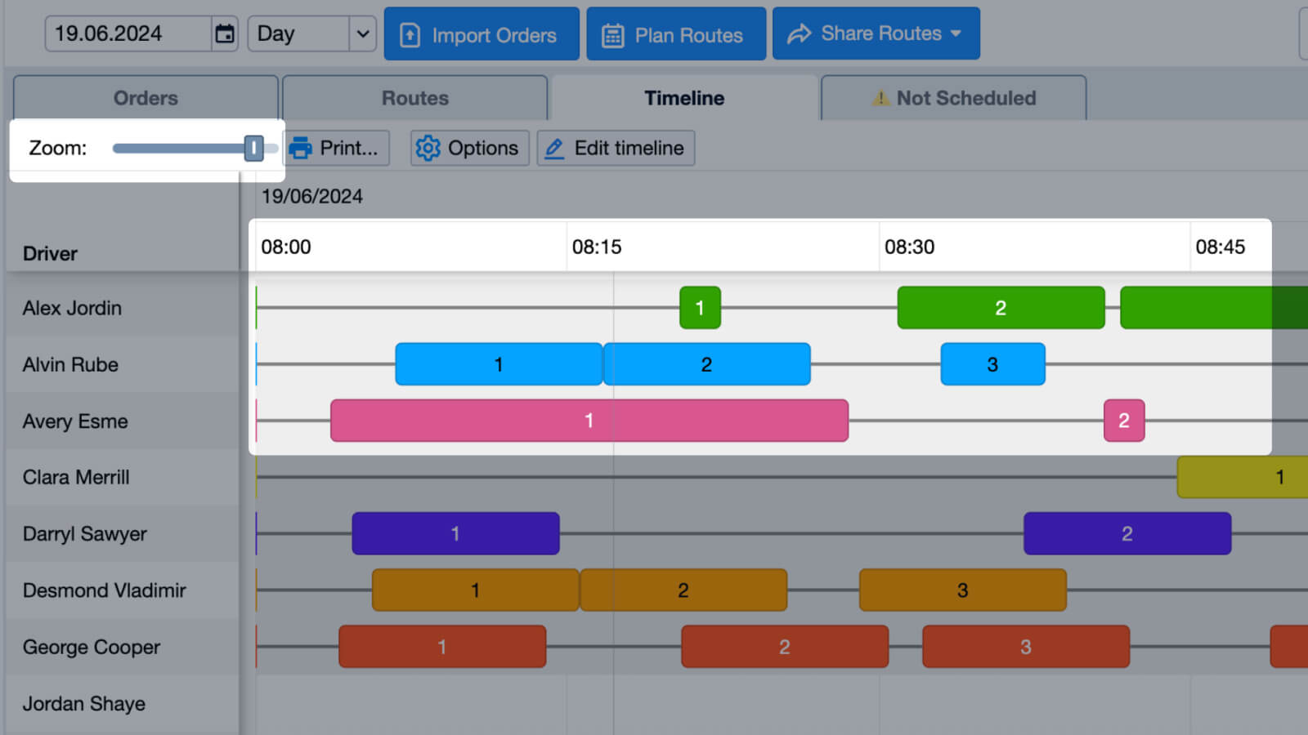The image size is (1308, 735).
Task: Click the printer icon
Action: (301, 148)
